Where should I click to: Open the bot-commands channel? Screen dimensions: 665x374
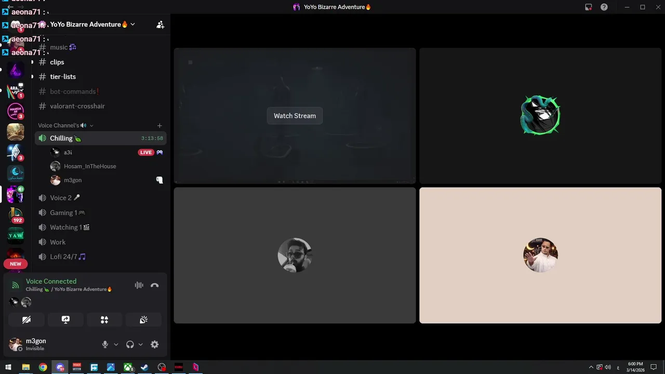coord(101,91)
